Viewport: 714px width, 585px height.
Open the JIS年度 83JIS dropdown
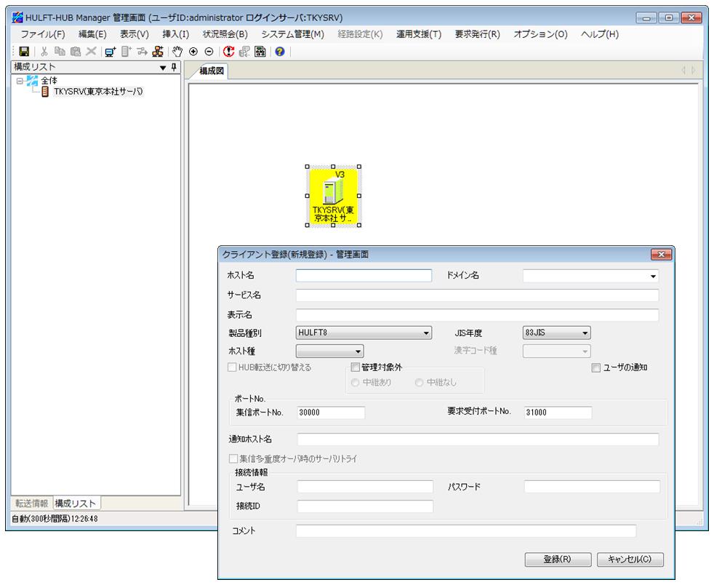tap(585, 333)
